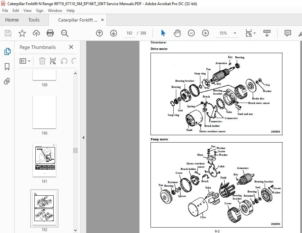Open the Find text magnifier

tap(65, 33)
